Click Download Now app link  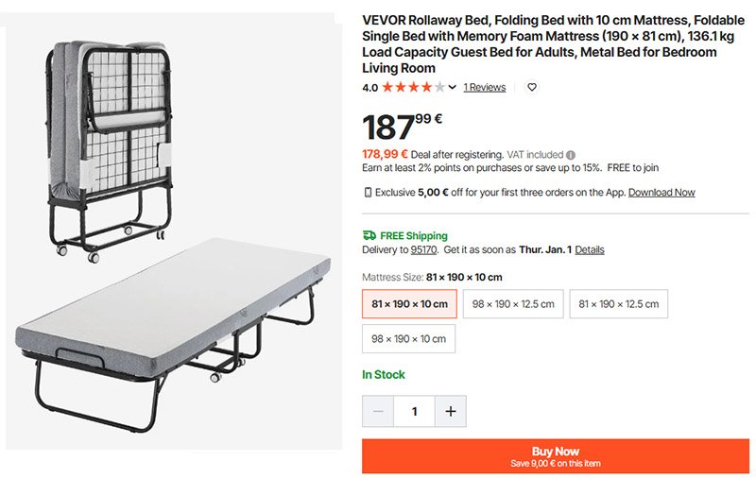661,193
